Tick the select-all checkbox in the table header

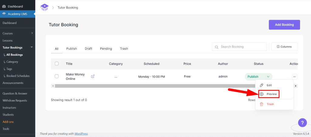tap(56, 64)
